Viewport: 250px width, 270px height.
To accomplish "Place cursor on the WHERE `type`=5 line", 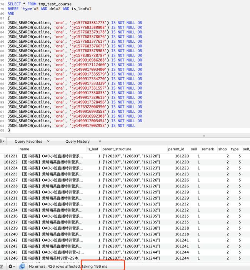I will [49, 8].
